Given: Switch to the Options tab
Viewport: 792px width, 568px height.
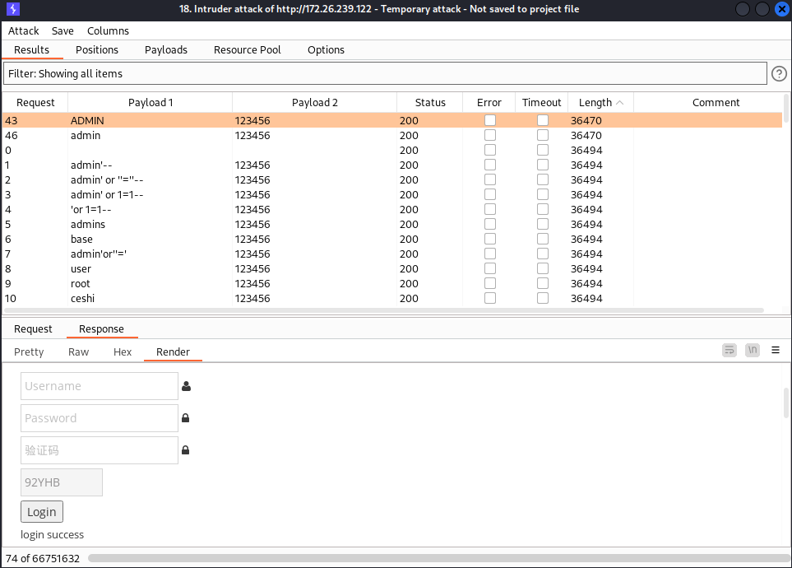Looking at the screenshot, I should 326,50.
